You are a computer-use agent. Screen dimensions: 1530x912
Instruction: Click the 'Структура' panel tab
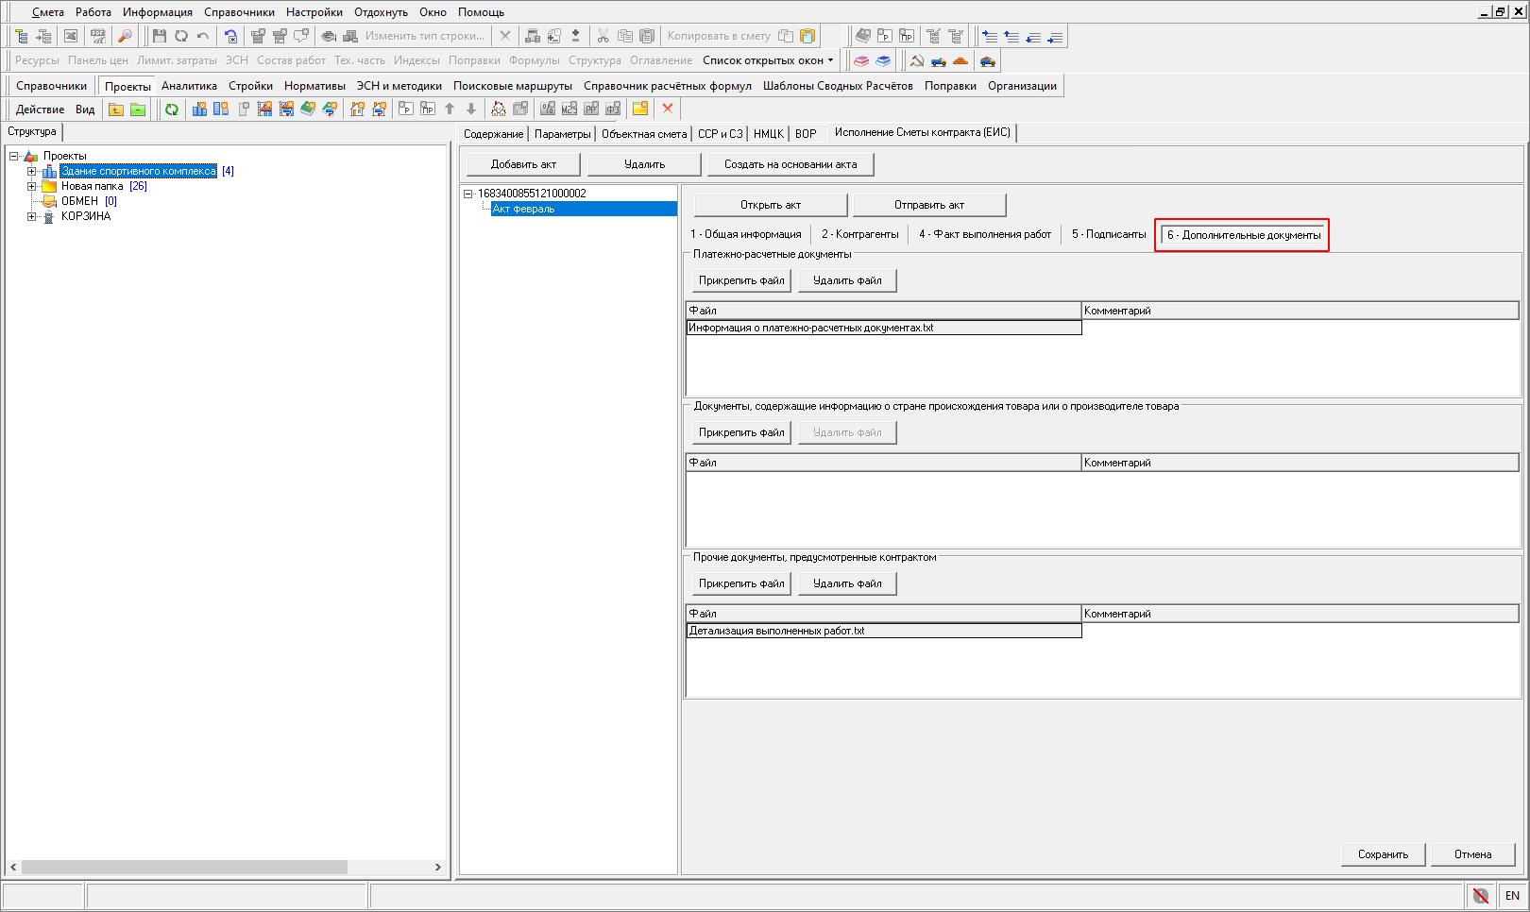pos(32,132)
